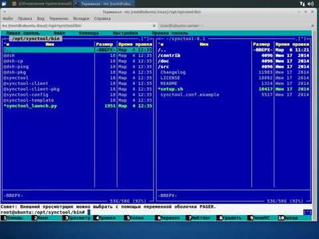Click the F4 Правка function key
The height and width of the screenshot is (239, 319).
coord(107,218)
